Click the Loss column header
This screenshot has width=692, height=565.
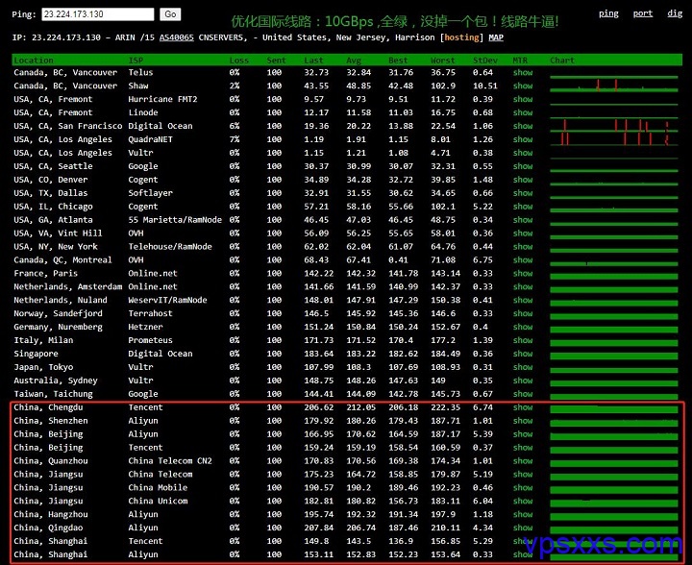point(239,60)
